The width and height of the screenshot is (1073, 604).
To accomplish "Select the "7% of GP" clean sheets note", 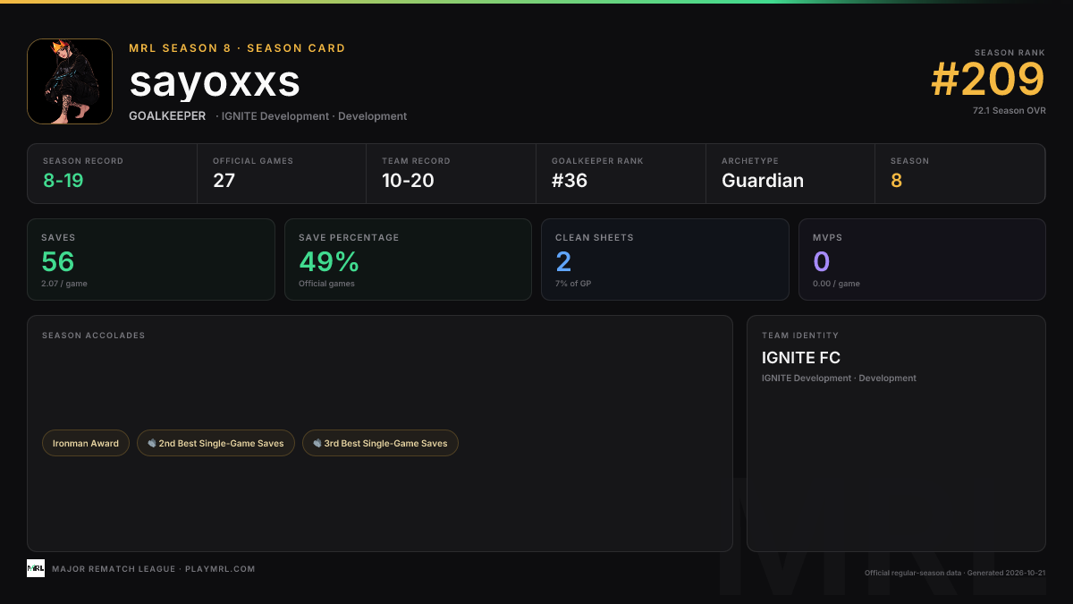I will click(x=573, y=284).
